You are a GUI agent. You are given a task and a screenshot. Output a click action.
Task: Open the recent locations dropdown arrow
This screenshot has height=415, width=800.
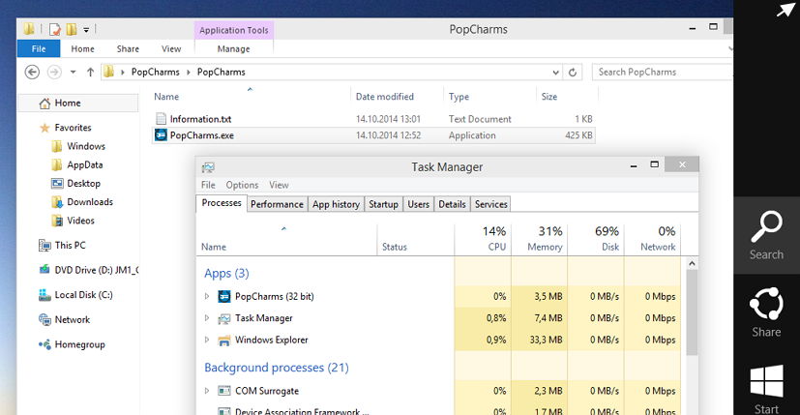(73, 72)
